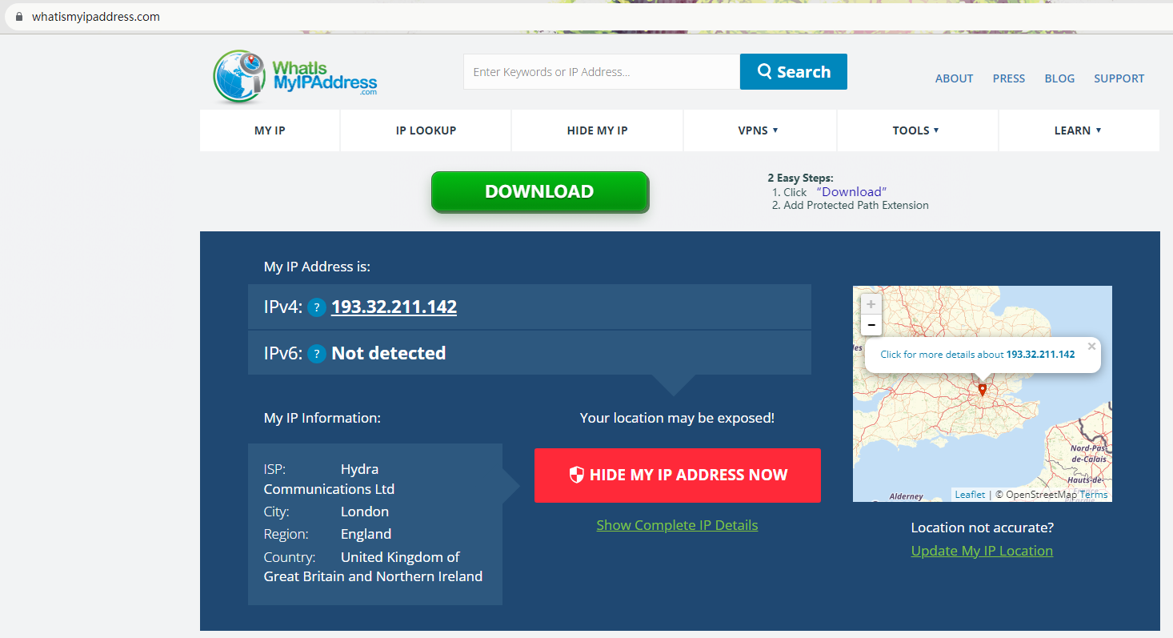
Task: Click the Enter Keywords or IP Address field
Action: pos(602,72)
